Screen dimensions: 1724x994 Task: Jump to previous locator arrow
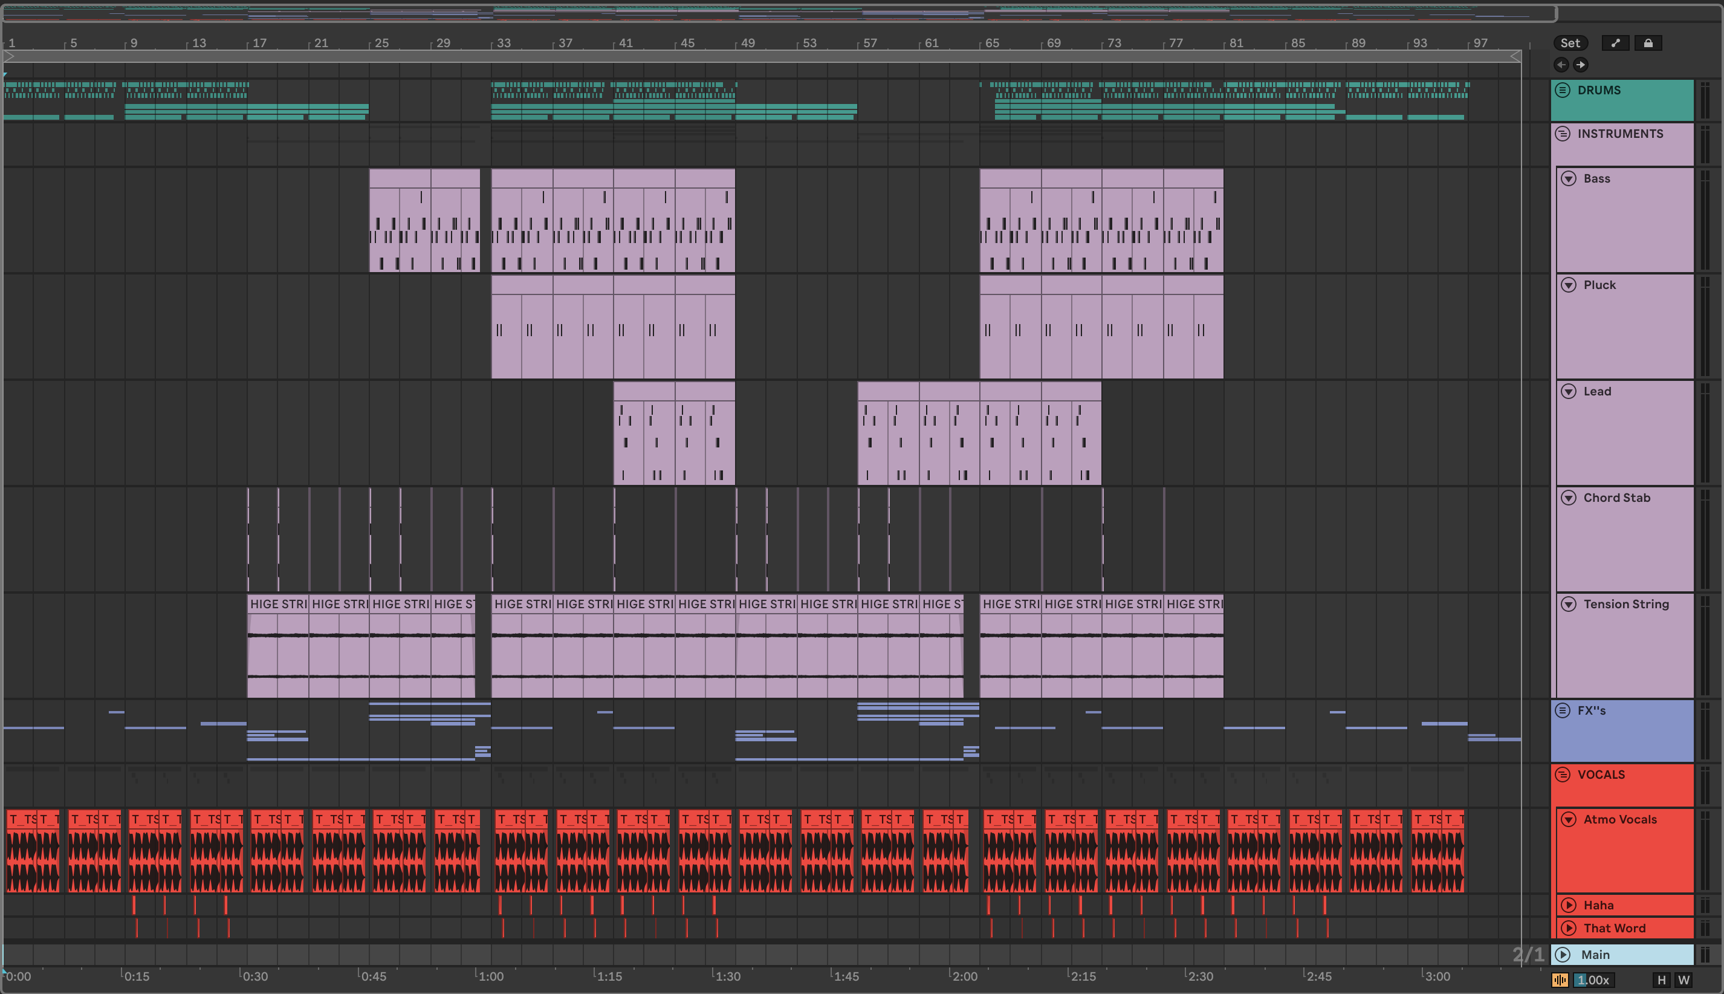point(1561,65)
